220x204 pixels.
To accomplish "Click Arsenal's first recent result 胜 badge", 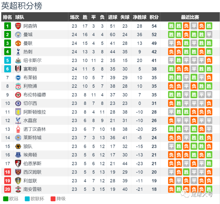I will coord(171,26).
